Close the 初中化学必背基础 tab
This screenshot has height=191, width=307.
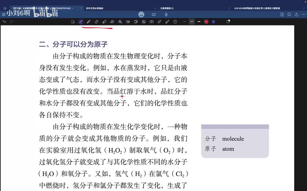[155, 8]
